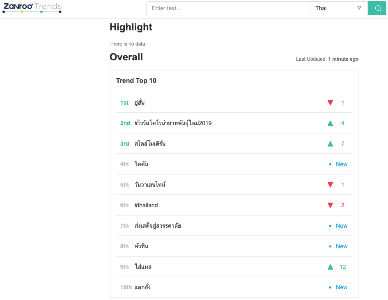
Task: Select the 1st ranked trend keyword
Action: click(x=140, y=103)
